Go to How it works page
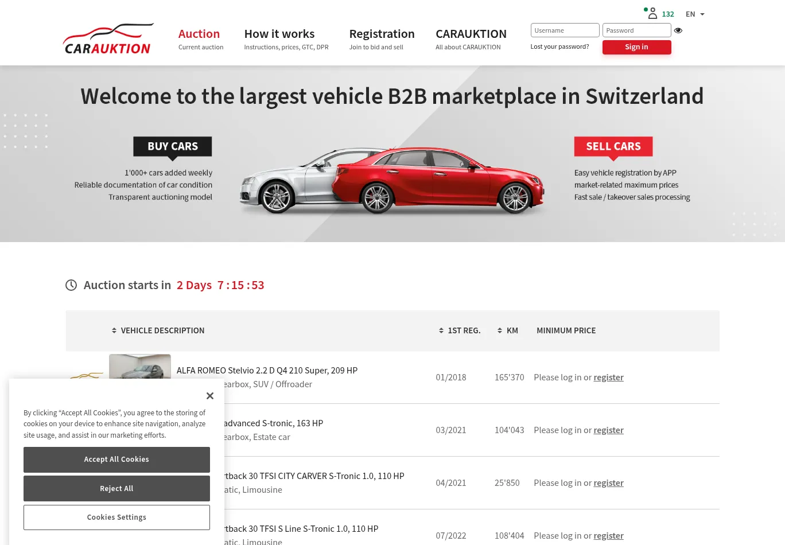This screenshot has width=785, height=545. [279, 34]
